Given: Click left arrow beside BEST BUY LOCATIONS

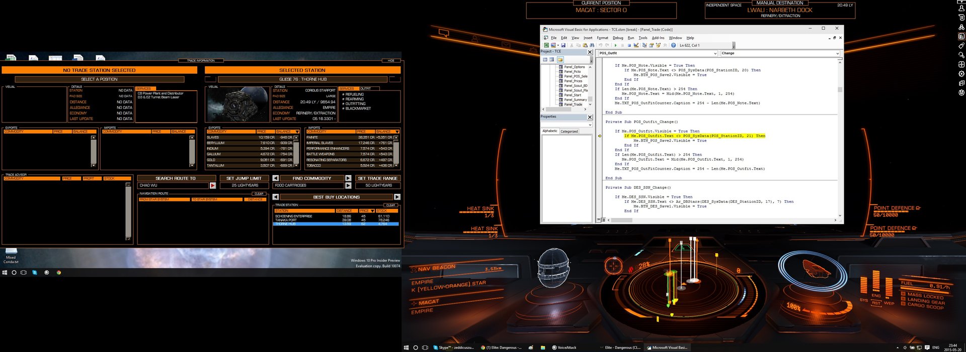Looking at the screenshot, I should 276,197.
